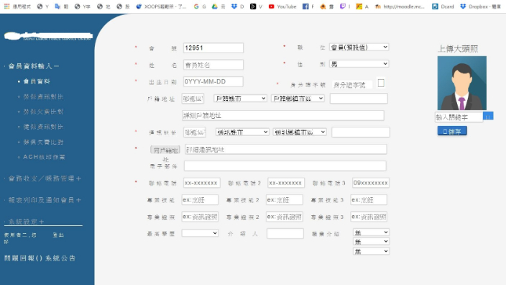This screenshot has width=506, height=285.
Task: Open the first 職業介紹 dropdown
Action: [371, 232]
